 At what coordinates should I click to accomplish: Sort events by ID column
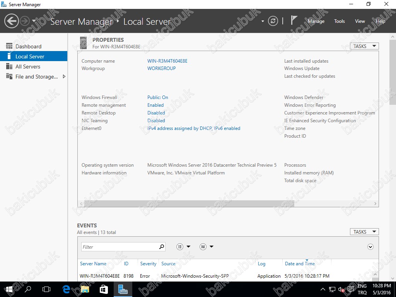coord(126,264)
